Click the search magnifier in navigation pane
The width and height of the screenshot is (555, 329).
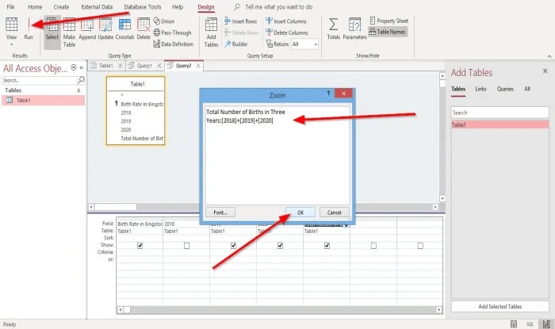click(81, 80)
